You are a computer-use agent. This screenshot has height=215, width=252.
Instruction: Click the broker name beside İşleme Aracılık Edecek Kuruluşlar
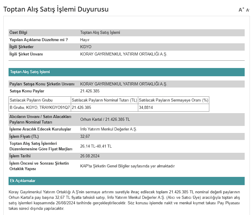click(109, 129)
